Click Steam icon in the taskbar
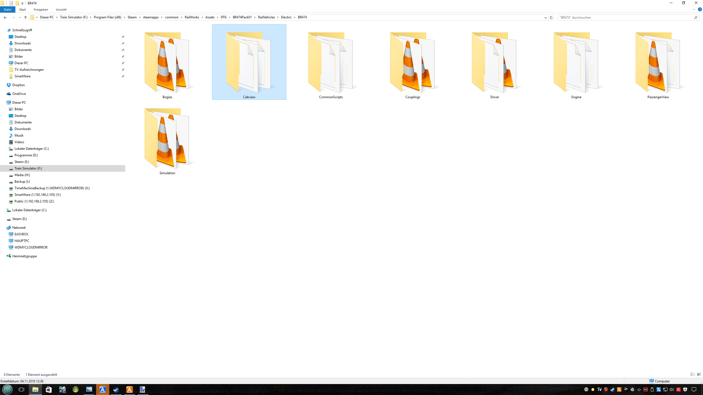Screen dimensions: 703x395 point(116,389)
